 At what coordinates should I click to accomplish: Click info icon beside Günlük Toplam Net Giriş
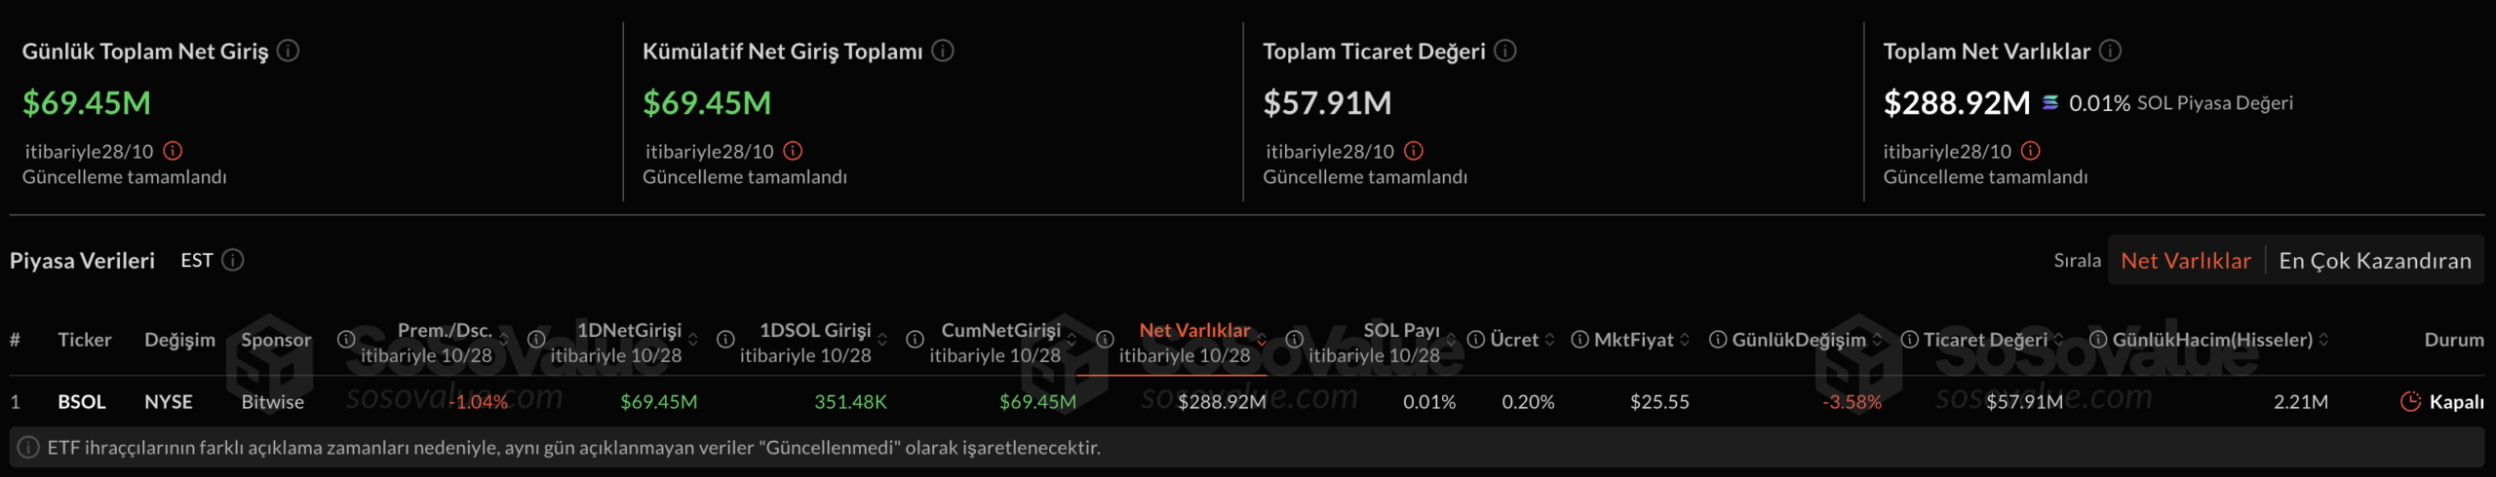[288, 51]
